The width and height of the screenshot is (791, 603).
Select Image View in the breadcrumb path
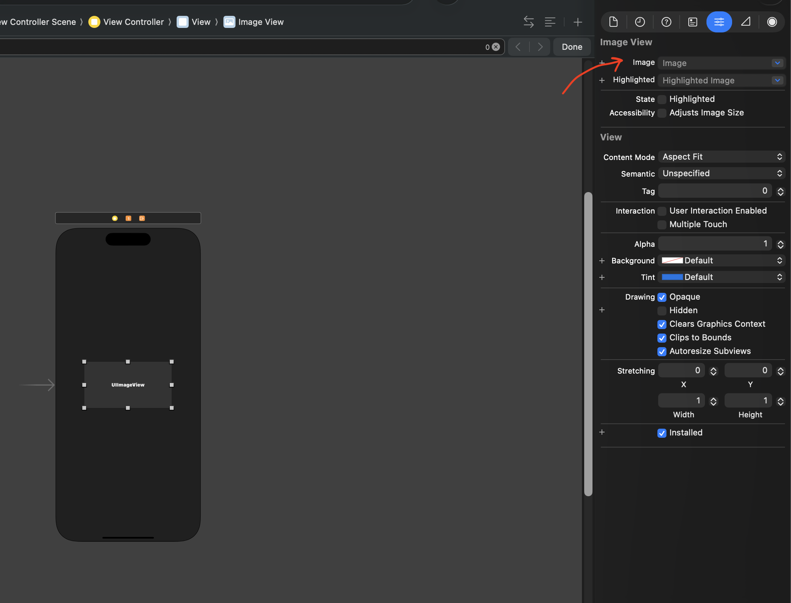tap(260, 22)
